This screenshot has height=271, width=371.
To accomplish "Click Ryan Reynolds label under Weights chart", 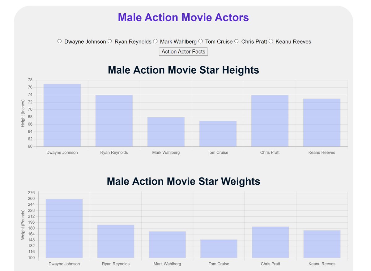I will coord(116,264).
